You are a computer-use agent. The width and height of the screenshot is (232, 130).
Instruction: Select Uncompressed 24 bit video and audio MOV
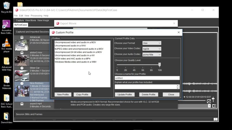[78, 52]
